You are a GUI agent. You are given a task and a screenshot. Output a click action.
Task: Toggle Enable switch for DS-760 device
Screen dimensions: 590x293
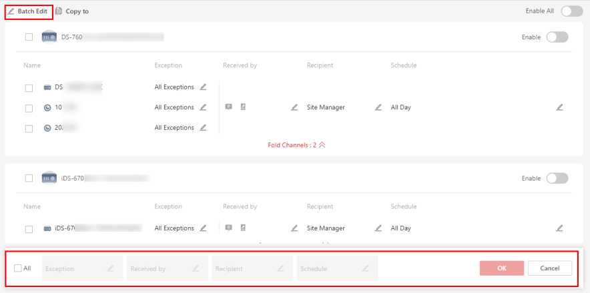pos(557,37)
